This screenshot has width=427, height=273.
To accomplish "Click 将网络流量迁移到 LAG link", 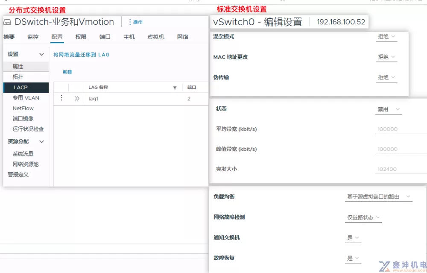I will coord(82,55).
